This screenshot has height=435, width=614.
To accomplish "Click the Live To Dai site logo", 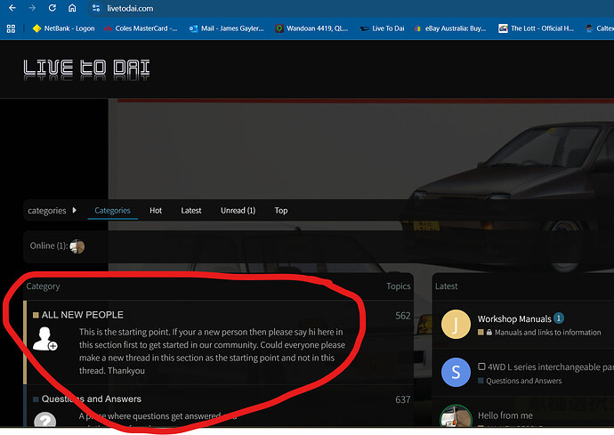I will 86,70.
